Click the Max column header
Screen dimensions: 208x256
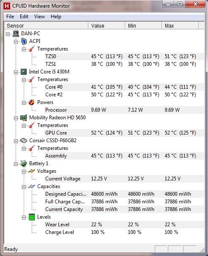coord(180,25)
